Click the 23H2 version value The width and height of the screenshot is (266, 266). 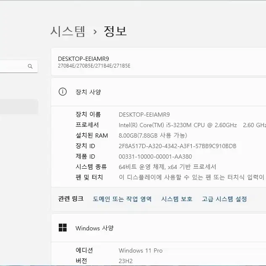(126, 261)
